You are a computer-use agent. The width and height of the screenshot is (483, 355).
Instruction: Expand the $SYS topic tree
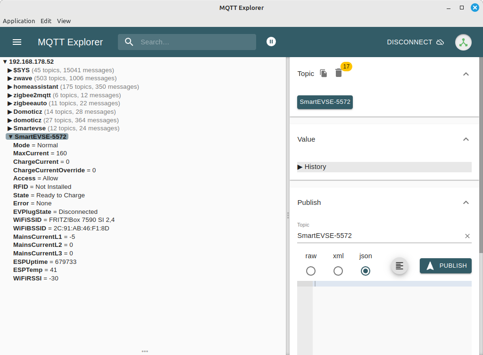pyautogui.click(x=9, y=70)
